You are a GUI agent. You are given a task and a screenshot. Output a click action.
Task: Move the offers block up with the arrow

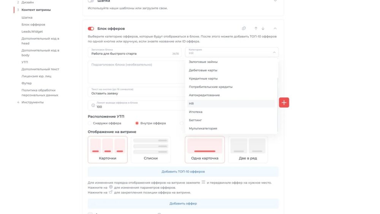(x=256, y=29)
